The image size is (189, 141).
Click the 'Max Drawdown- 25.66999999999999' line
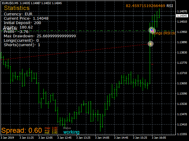tap(40, 36)
